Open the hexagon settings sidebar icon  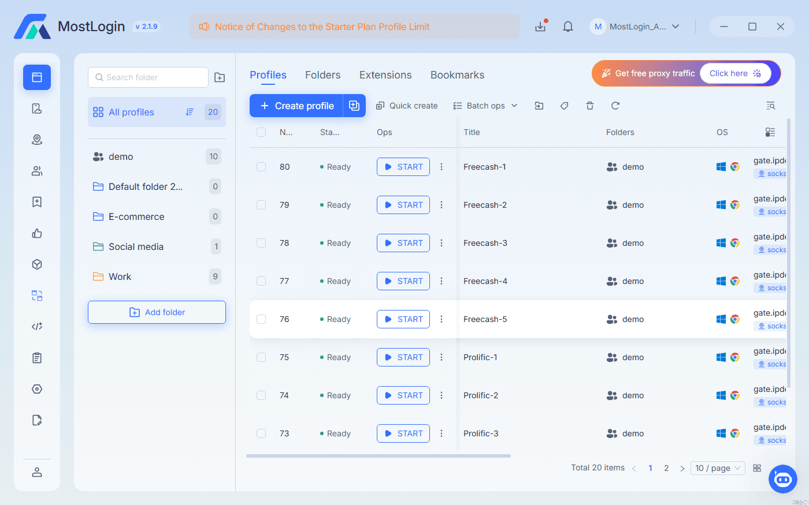37,389
